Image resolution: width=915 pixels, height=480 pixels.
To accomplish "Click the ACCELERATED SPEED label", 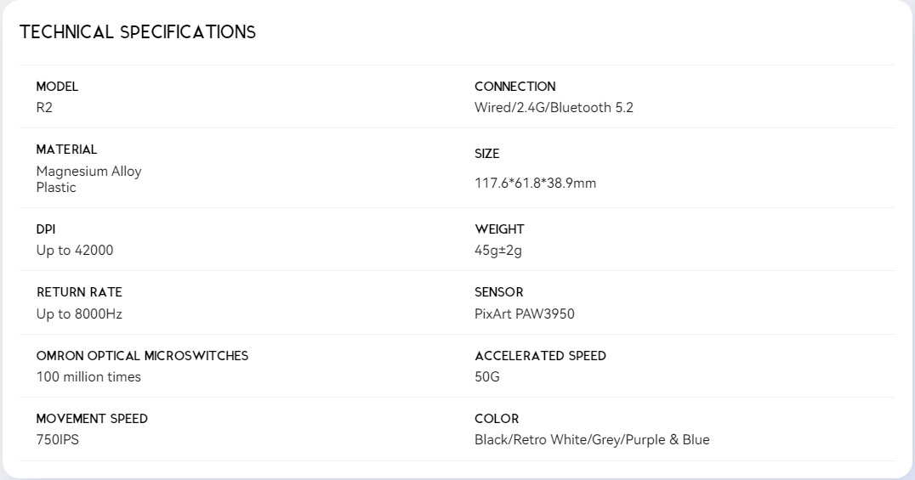I will [x=540, y=356].
